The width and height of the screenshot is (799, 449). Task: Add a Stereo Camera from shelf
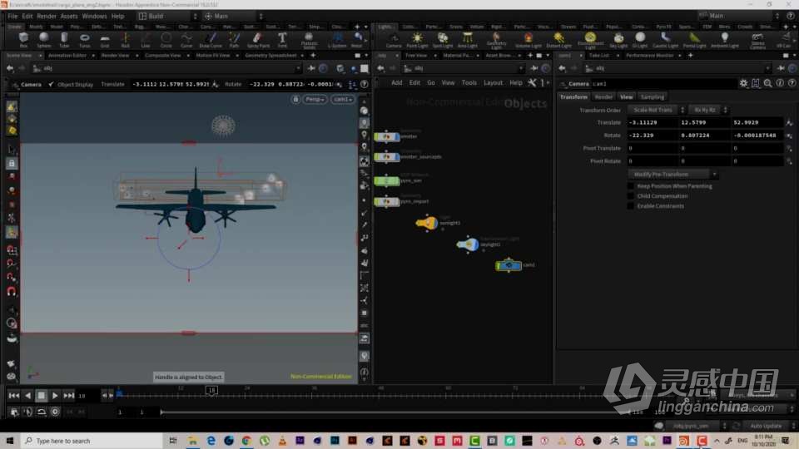[757, 40]
